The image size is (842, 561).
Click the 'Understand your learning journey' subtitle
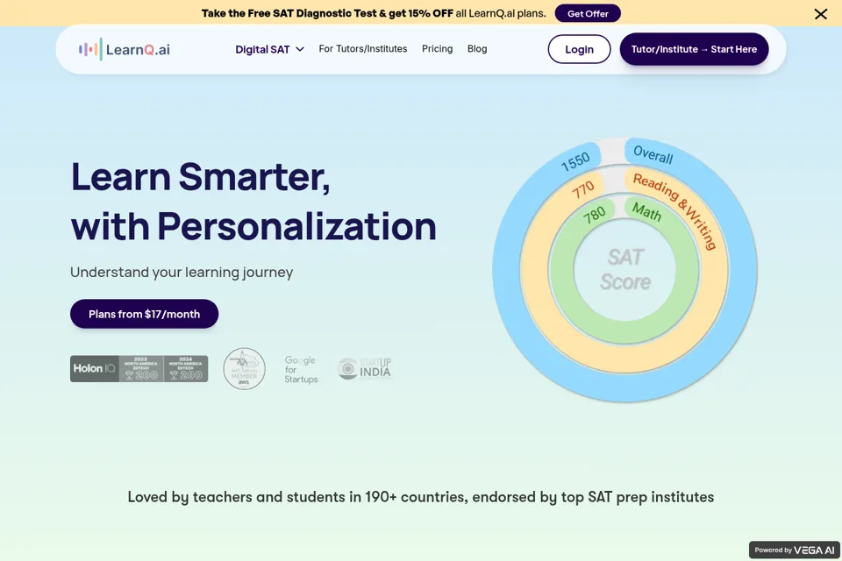(182, 273)
